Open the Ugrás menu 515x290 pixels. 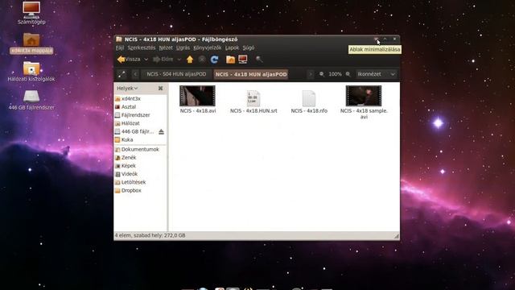(x=183, y=48)
